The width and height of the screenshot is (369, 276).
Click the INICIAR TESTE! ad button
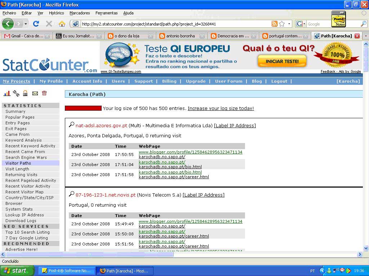(282, 61)
